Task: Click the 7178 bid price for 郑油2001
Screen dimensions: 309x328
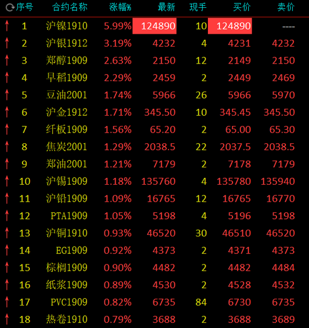Action: click(239, 164)
